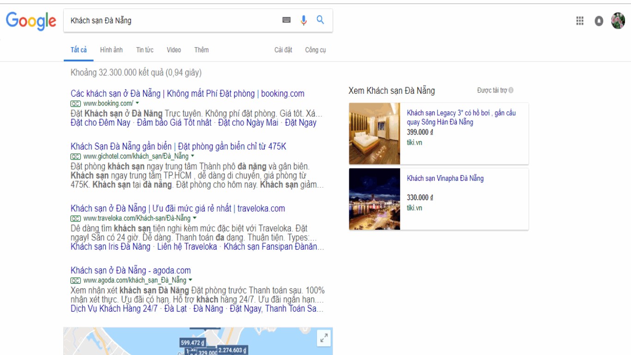Click the ad badge on agoda.com result
The image size is (631, 355).
pos(75,281)
